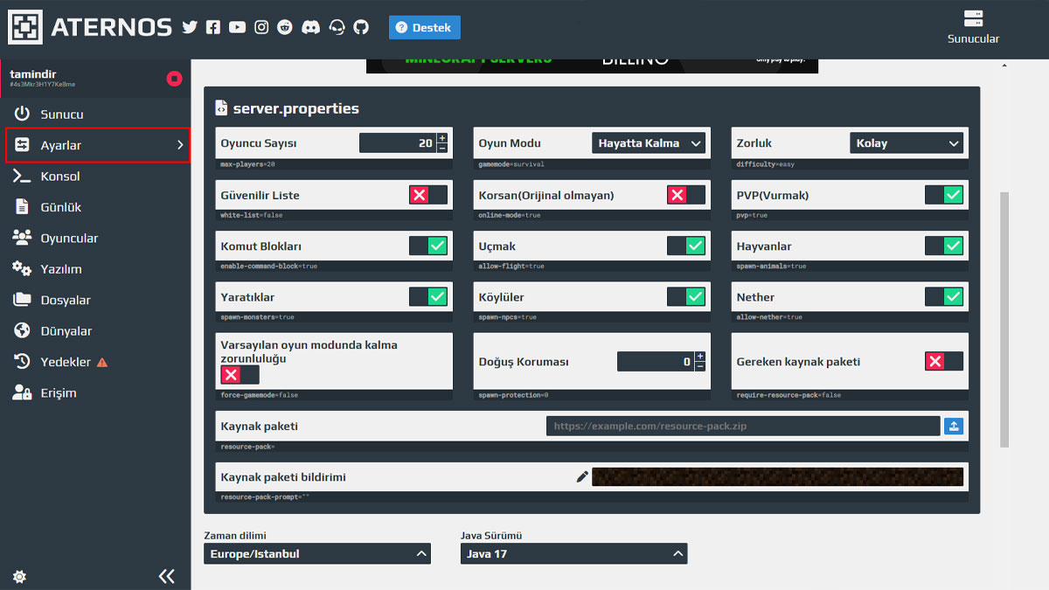Toggle the PVP(Vurmak) switch
Screen dimensions: 1049x590
[943, 195]
